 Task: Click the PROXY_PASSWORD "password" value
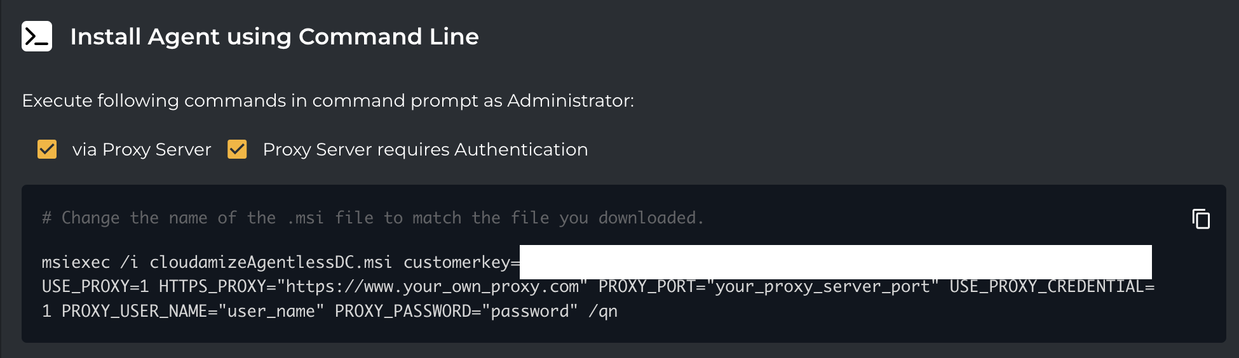(530, 312)
